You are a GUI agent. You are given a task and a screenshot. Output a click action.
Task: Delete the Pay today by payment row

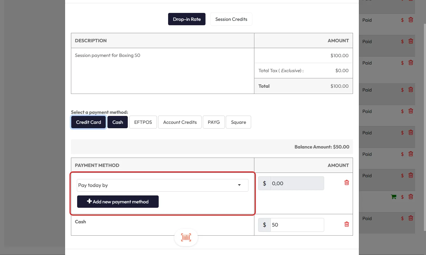point(347,183)
